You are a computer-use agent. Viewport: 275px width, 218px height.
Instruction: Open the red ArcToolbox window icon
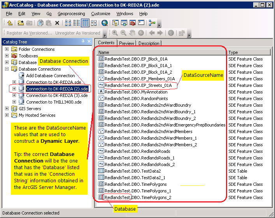[133, 23]
